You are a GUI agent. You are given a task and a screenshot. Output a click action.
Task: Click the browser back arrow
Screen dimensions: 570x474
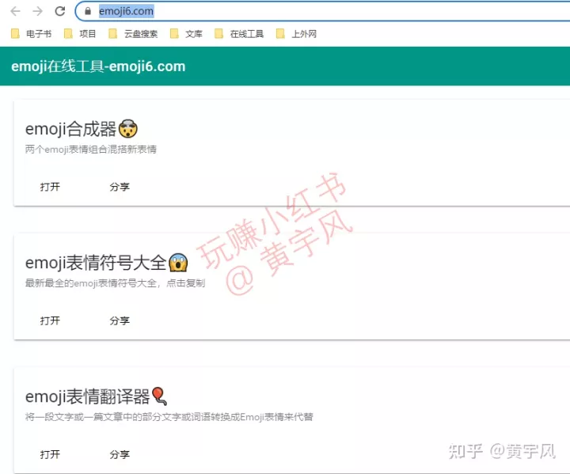(15, 11)
